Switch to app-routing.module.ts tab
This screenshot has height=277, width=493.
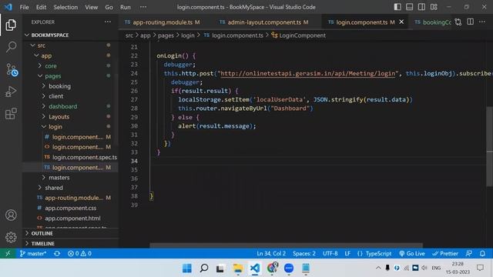[x=163, y=22]
